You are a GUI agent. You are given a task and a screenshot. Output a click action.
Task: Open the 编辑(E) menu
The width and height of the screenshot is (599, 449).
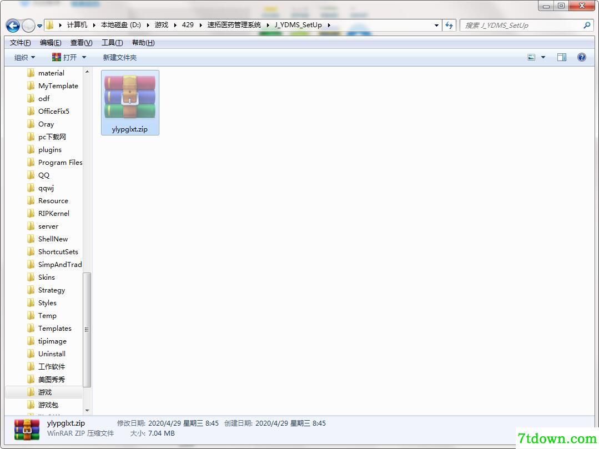click(51, 42)
